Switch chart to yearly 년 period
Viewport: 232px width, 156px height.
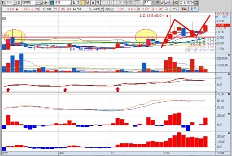pos(88,3)
